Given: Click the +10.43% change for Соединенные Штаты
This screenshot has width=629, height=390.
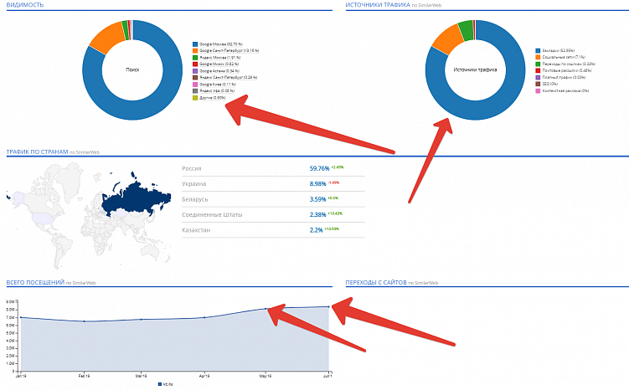Looking at the screenshot, I should [335, 213].
